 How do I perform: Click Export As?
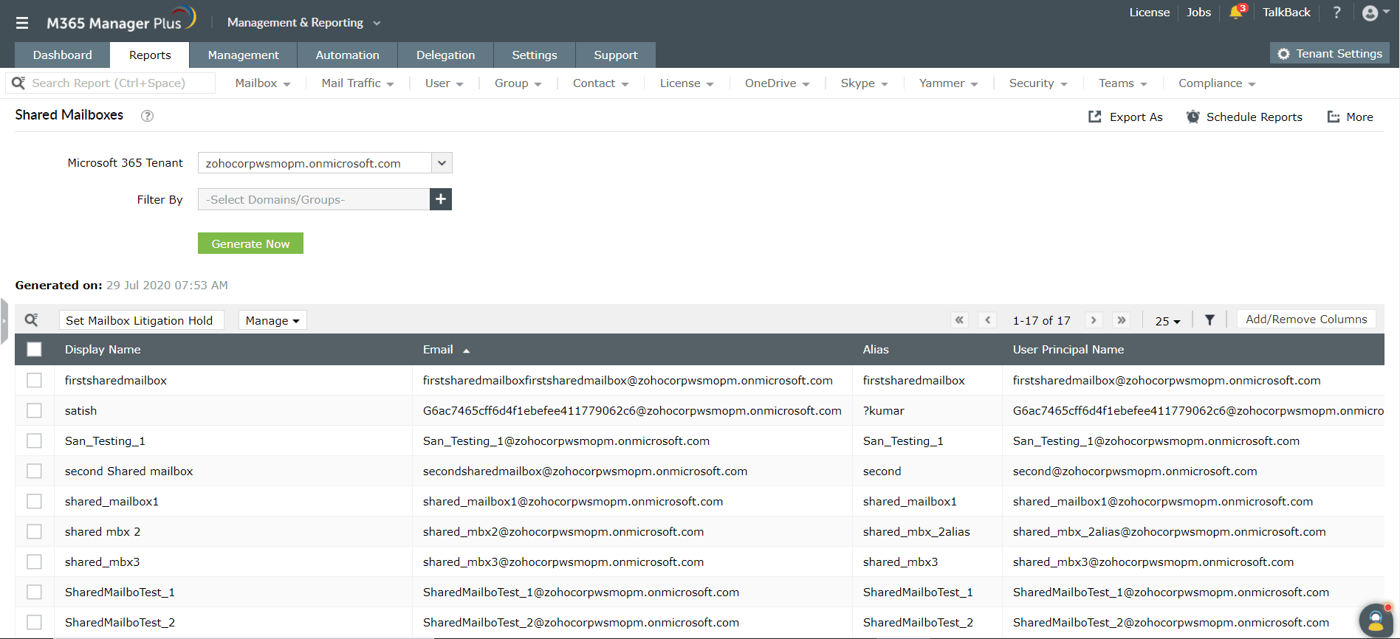click(x=1125, y=117)
